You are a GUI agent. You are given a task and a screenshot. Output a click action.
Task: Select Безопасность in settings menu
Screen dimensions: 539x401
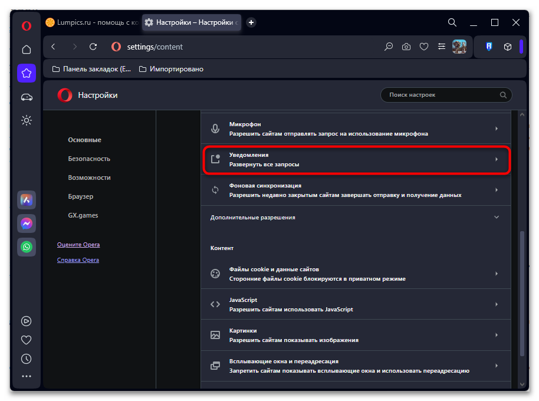(89, 159)
